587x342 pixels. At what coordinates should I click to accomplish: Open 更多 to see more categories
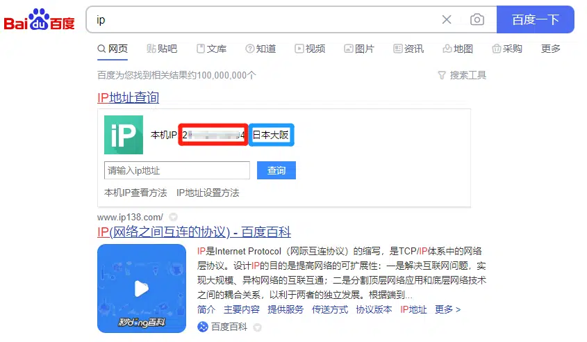click(x=550, y=49)
